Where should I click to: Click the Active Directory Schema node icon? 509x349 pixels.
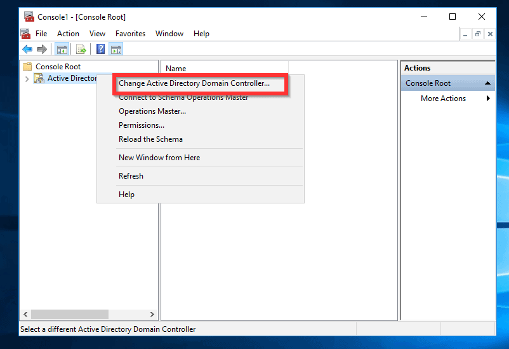[39, 78]
